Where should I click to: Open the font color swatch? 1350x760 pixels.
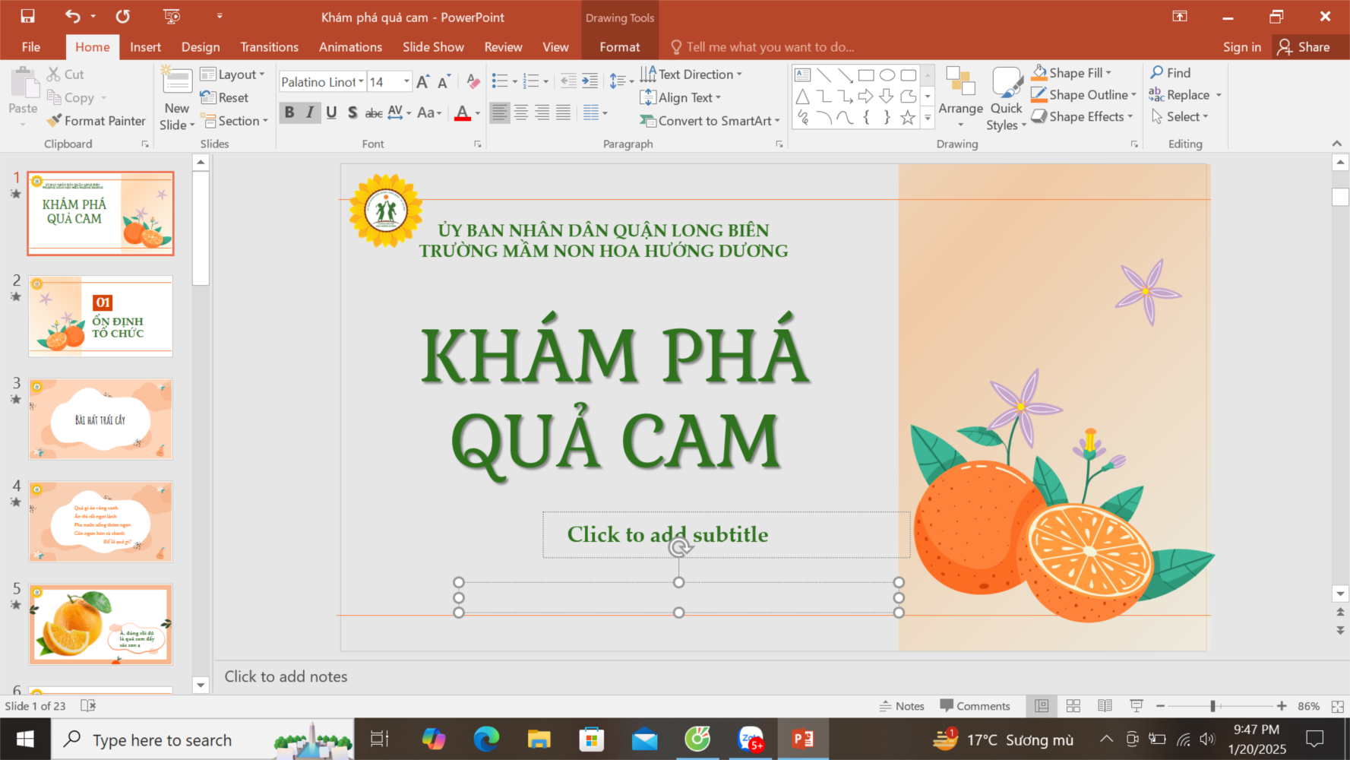pyautogui.click(x=462, y=113)
